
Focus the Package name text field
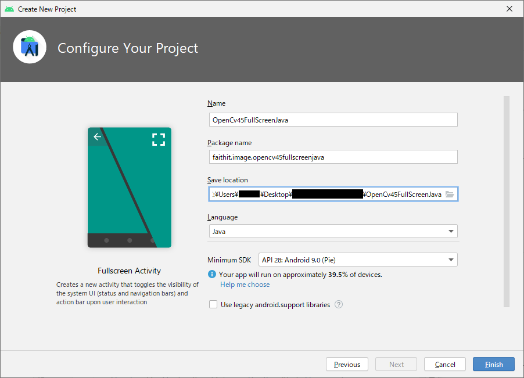click(x=333, y=157)
